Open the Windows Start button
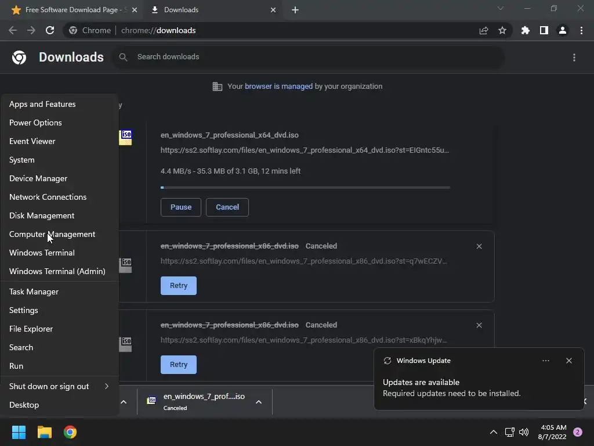Screen dimensions: 594x446 pyautogui.click(x=19, y=432)
